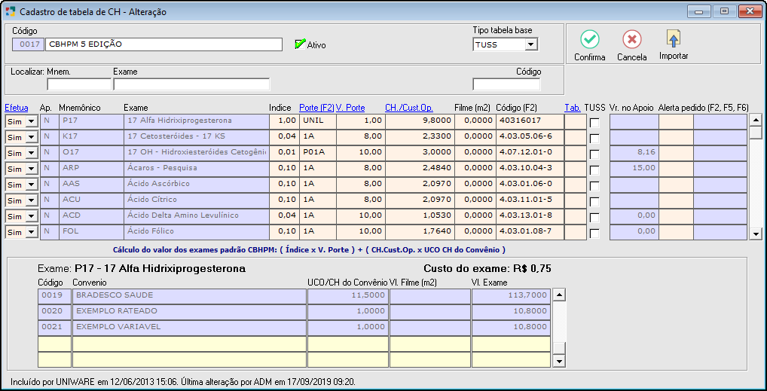The image size is (767, 391).
Task: Select the EXEMPLO VARIAVEL convenio row
Action: click(189, 327)
